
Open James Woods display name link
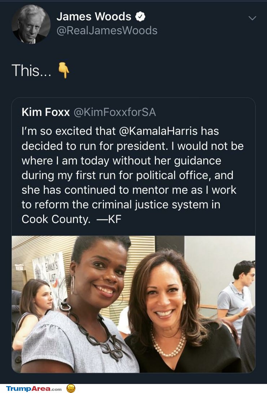[93, 16]
